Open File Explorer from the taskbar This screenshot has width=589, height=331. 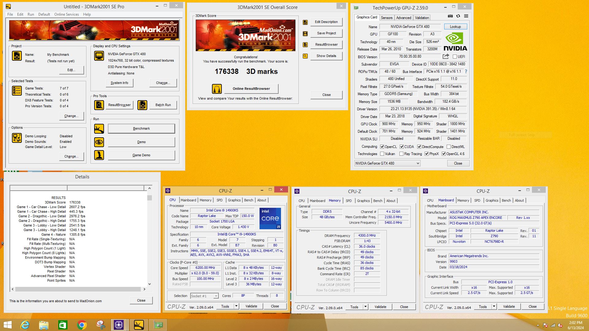click(44, 325)
